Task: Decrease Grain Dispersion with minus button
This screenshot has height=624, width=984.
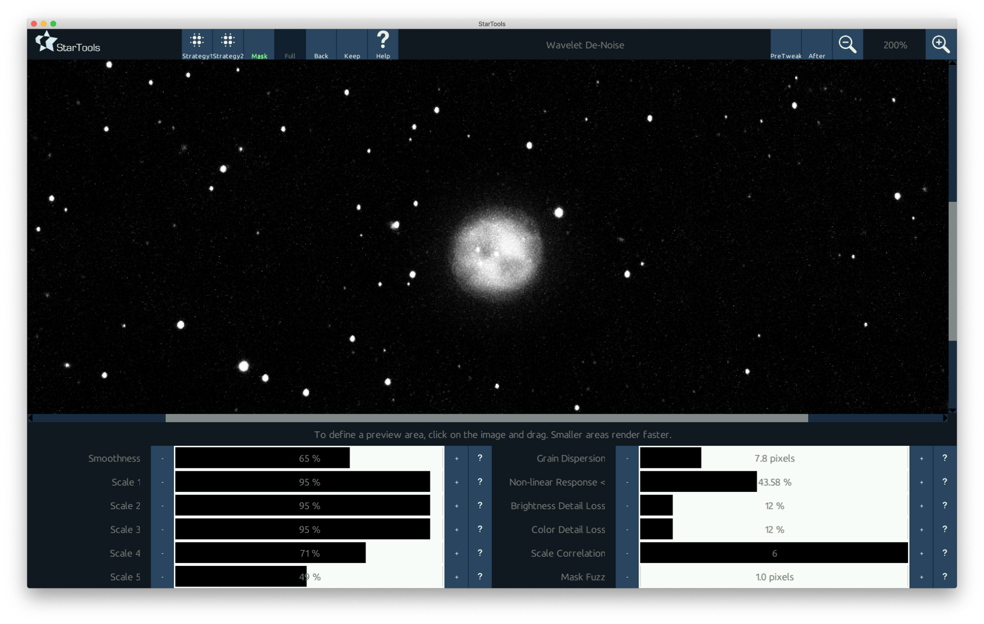Action: click(627, 458)
